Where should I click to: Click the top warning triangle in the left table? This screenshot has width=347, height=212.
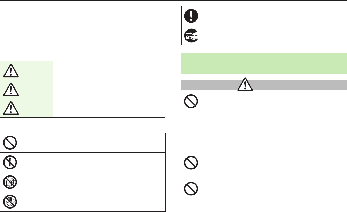10,71
